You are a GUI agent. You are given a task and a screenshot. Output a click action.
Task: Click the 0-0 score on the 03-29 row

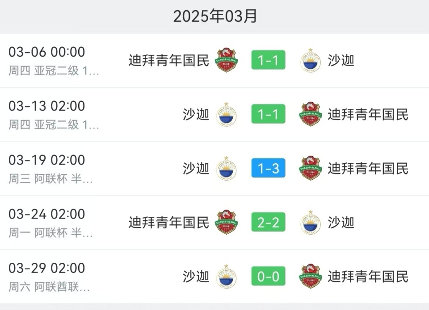[x=268, y=276]
